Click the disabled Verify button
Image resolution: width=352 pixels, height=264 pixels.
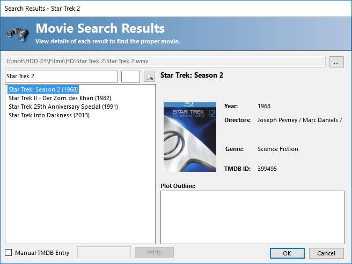coord(154,252)
